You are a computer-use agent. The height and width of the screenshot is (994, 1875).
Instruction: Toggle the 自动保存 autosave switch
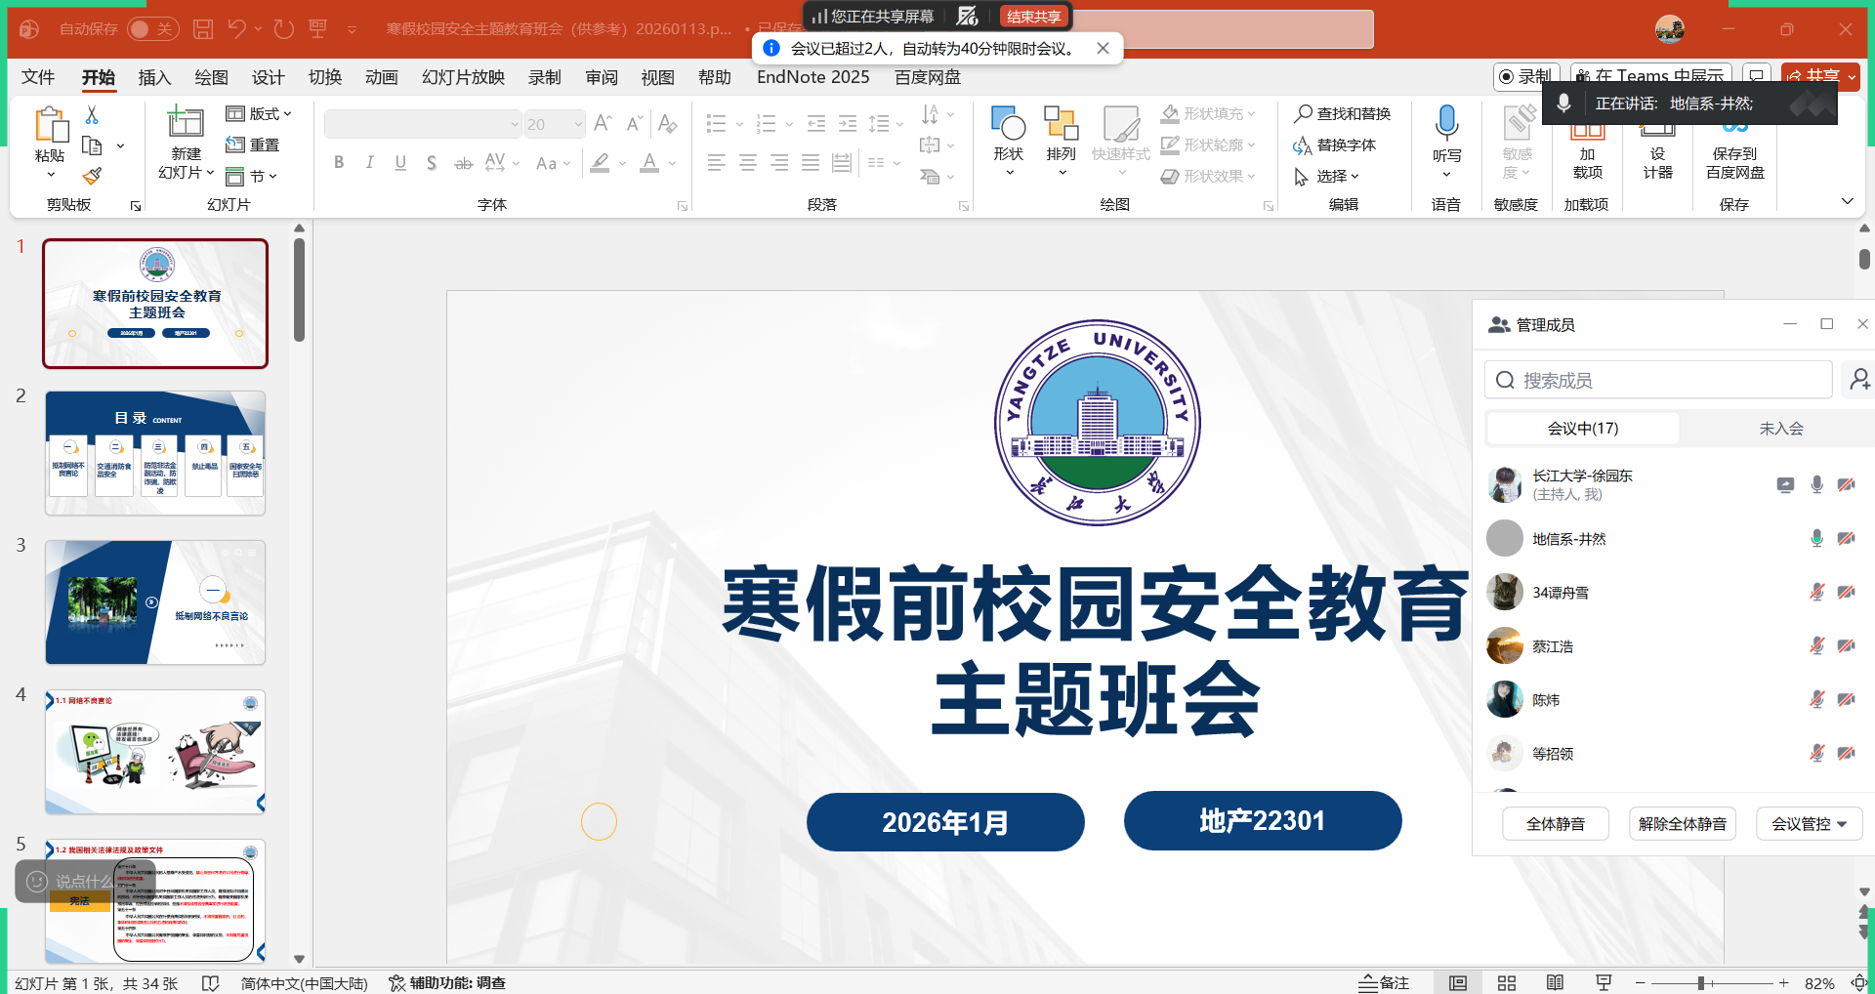[152, 29]
